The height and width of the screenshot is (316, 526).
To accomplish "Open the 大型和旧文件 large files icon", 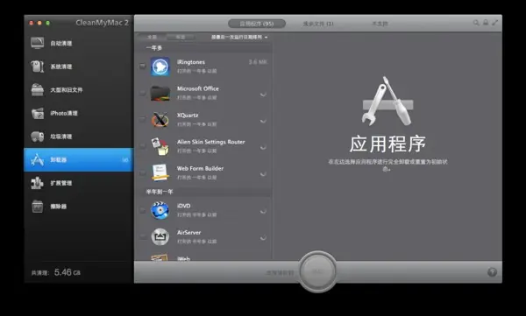I will click(37, 90).
